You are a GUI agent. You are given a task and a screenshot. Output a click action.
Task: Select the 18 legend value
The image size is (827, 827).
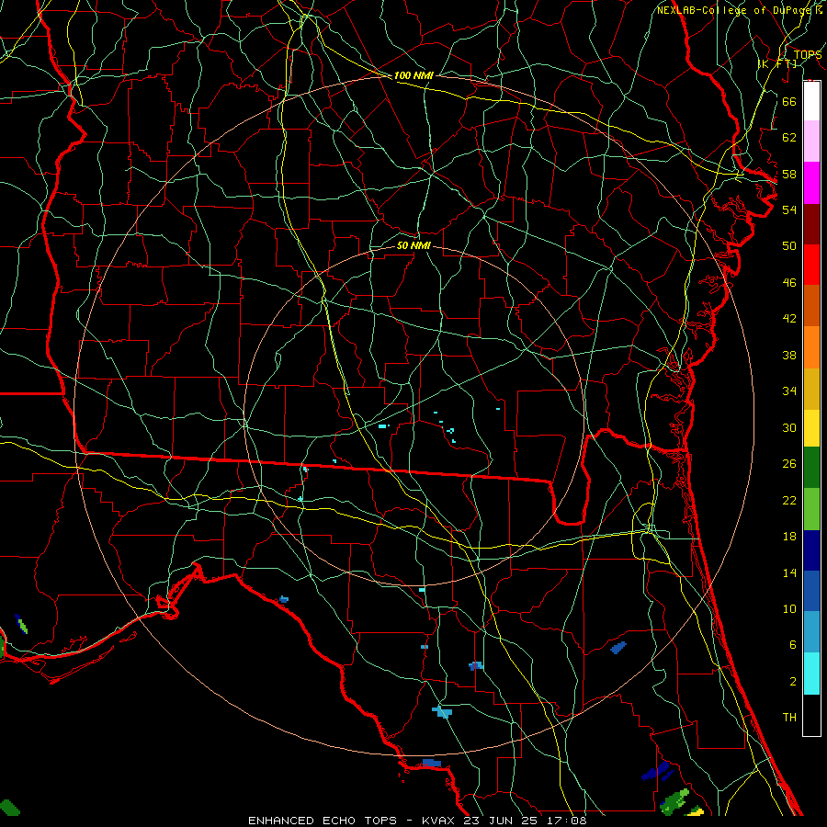[x=789, y=537]
